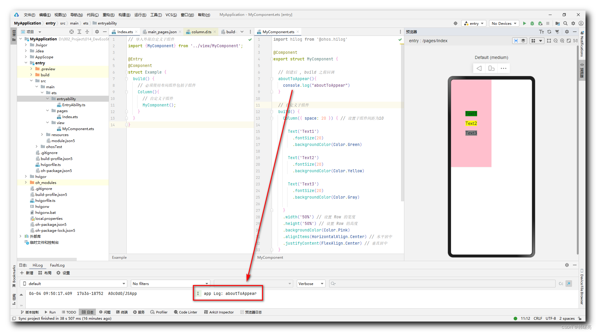Open the Profiler panel icon
This screenshot has width=596, height=332.
162,312
